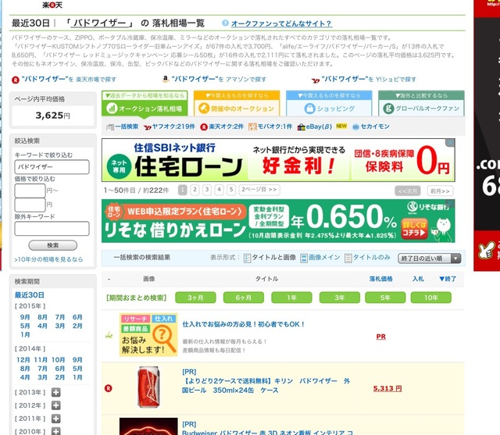Select 一括検索 source link

click(127, 127)
